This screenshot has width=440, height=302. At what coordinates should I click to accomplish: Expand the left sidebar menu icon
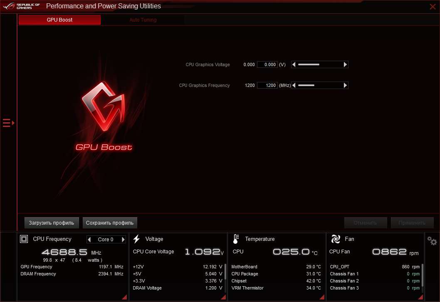(8, 123)
